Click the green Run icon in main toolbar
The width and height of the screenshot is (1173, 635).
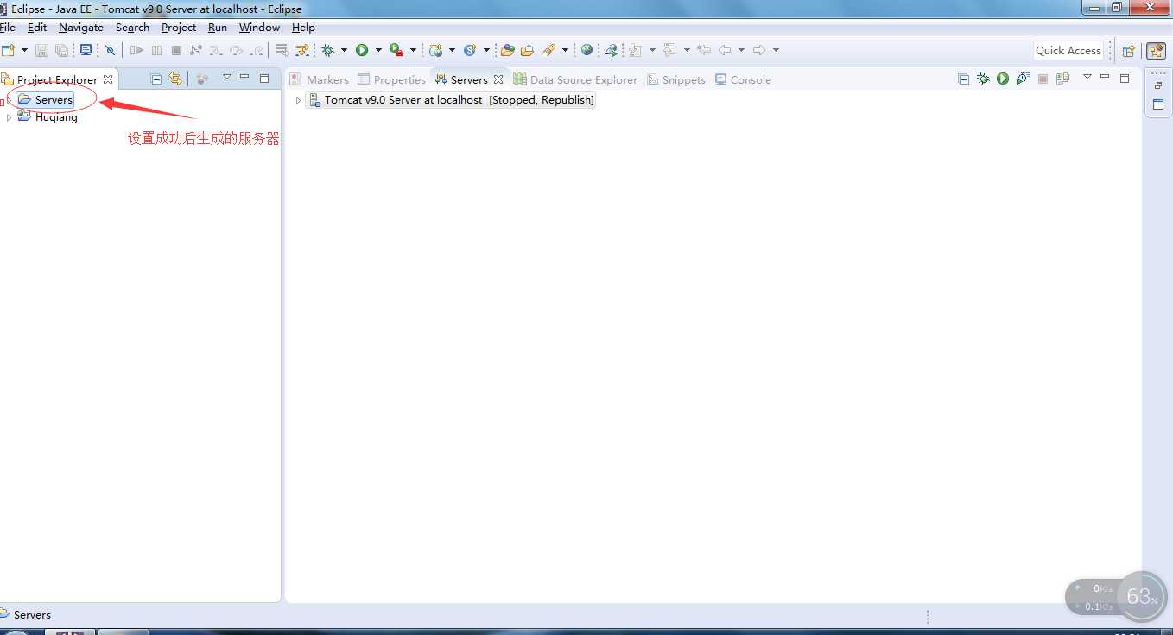point(362,50)
